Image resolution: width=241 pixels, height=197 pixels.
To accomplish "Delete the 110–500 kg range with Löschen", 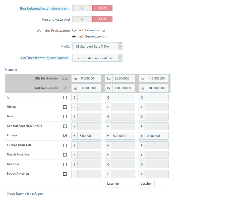I will tap(147, 184).
